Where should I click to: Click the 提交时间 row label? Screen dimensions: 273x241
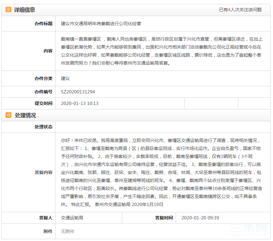coord(44,103)
